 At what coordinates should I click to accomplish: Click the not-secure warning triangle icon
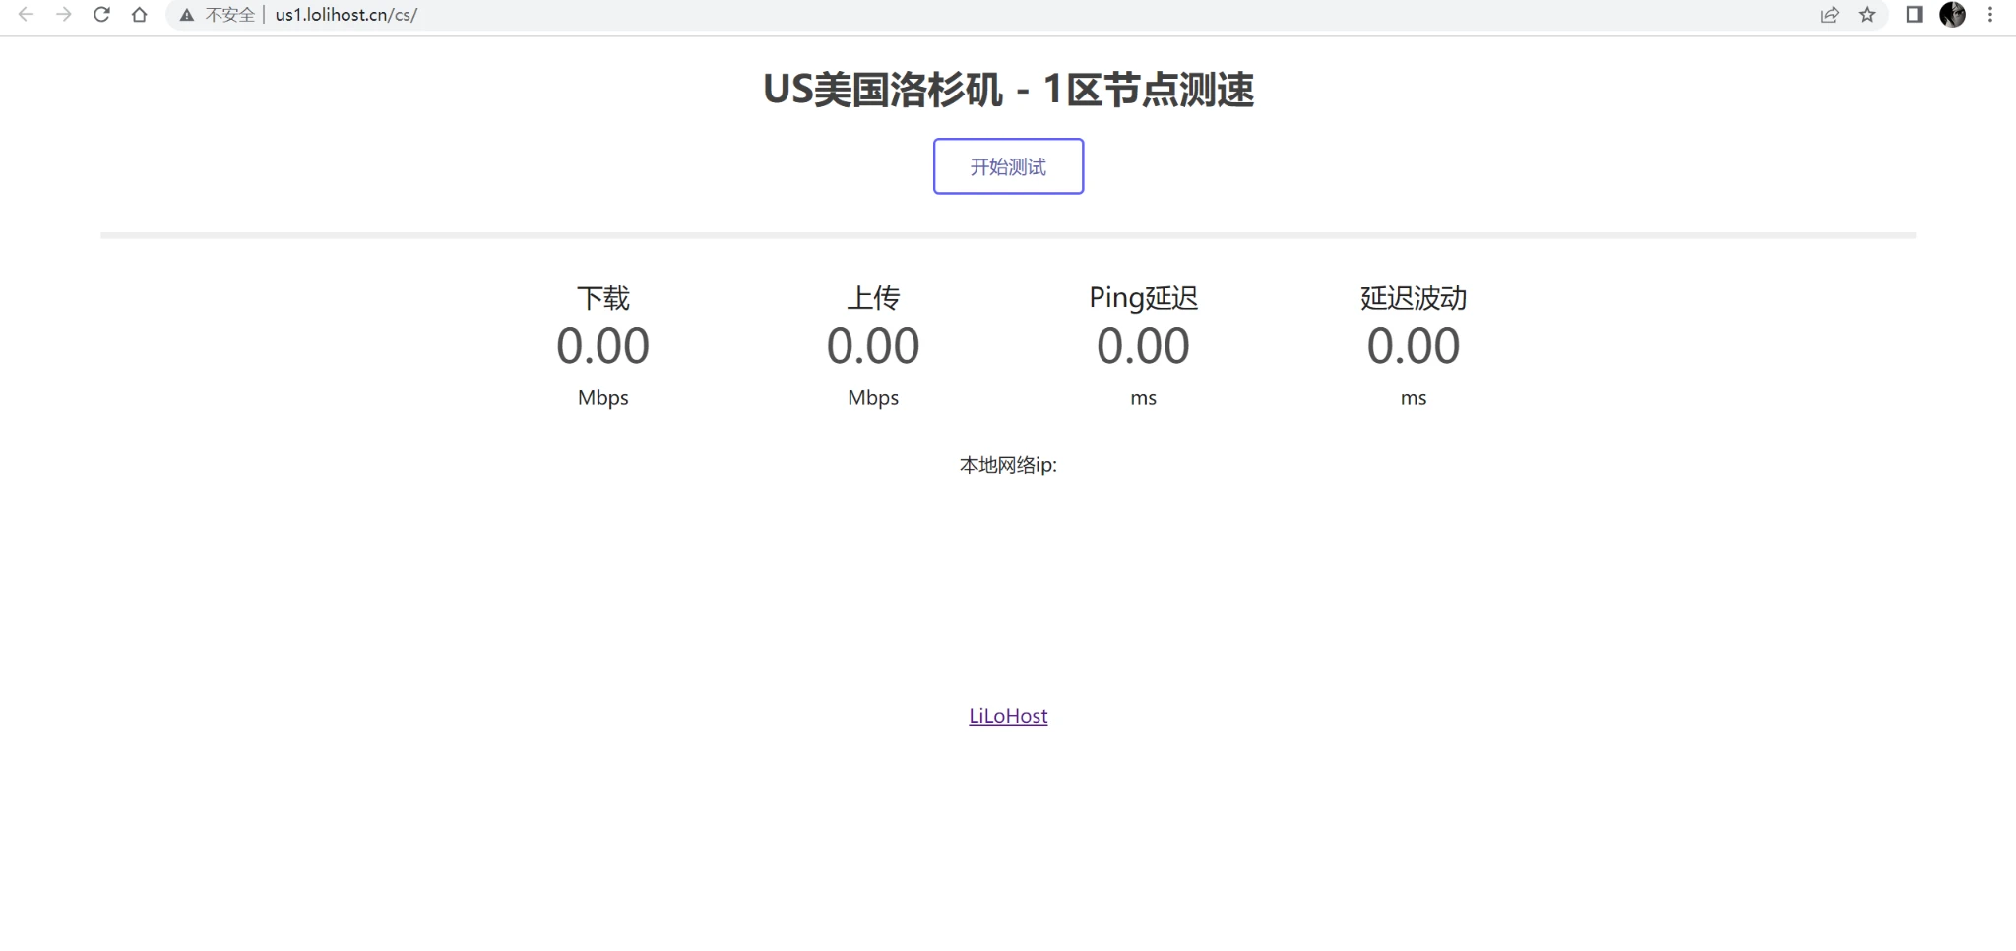[186, 15]
